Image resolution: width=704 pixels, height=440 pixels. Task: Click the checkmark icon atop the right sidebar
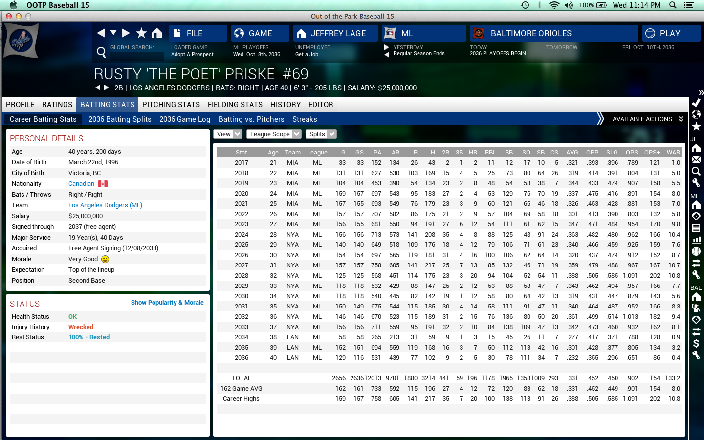(x=696, y=103)
